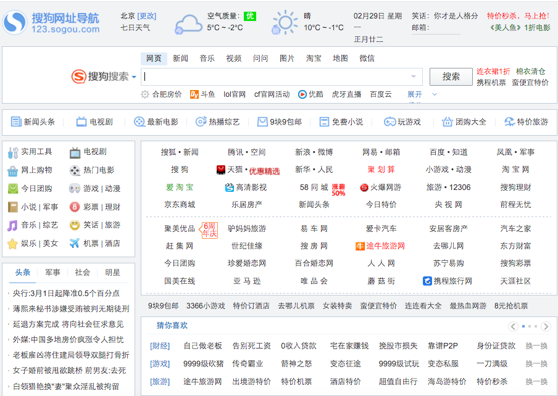
Task: Open headline 外媒:中国多地房价疯涨令人担忧
Action: [x=69, y=339]
